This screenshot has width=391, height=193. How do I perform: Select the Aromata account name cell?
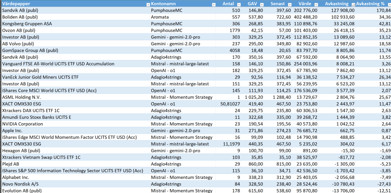pyautogui.click(x=183, y=17)
